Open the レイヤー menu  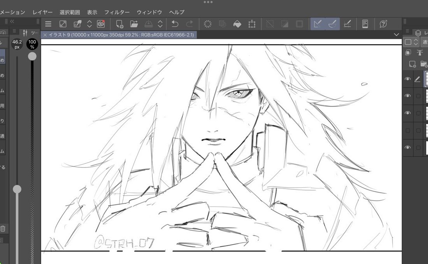pyautogui.click(x=42, y=12)
